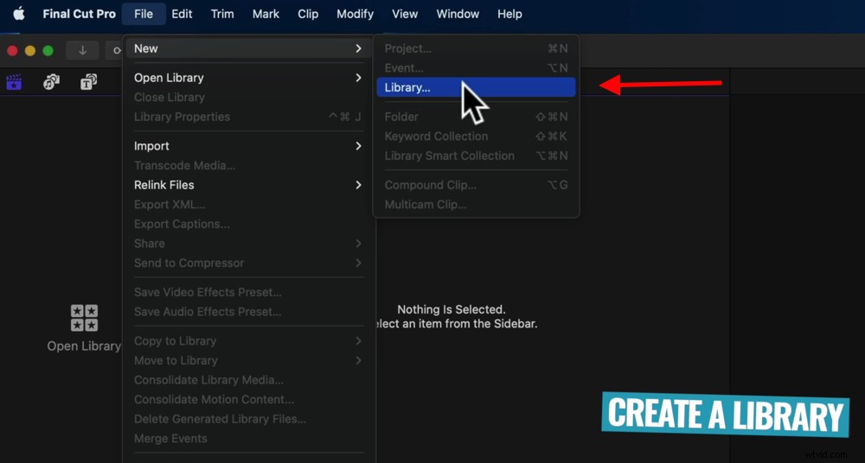This screenshot has height=463, width=865.
Task: Select Consolidate Motion Content...
Action: point(249,400)
